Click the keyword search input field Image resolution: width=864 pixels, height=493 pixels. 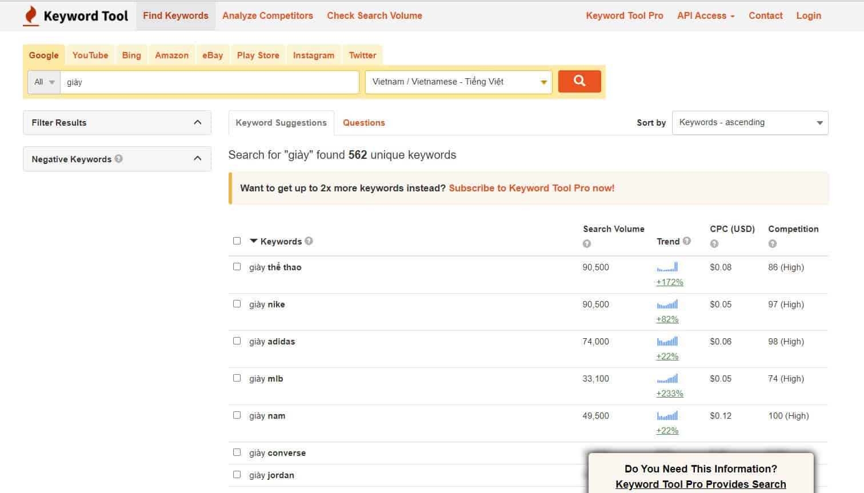tap(209, 82)
